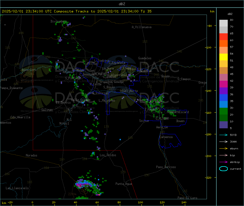Click the 'Aero_GA' label

[x=162, y=127]
